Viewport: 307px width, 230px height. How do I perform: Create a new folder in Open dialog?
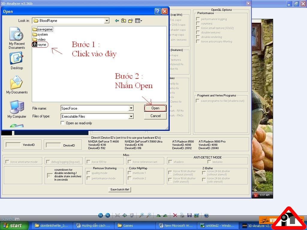131,21
